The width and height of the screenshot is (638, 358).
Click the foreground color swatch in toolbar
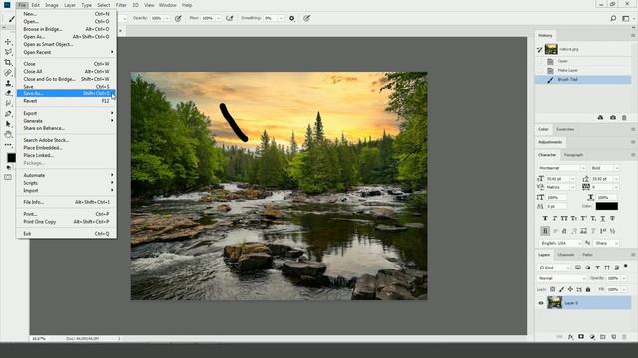[11, 158]
